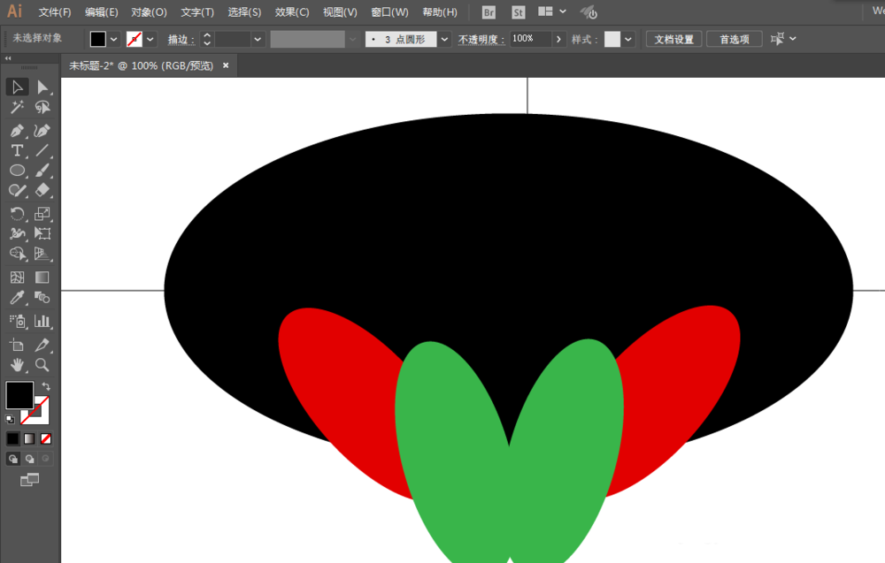Open align options dropdown arrow
This screenshot has height=563, width=885.
793,38
